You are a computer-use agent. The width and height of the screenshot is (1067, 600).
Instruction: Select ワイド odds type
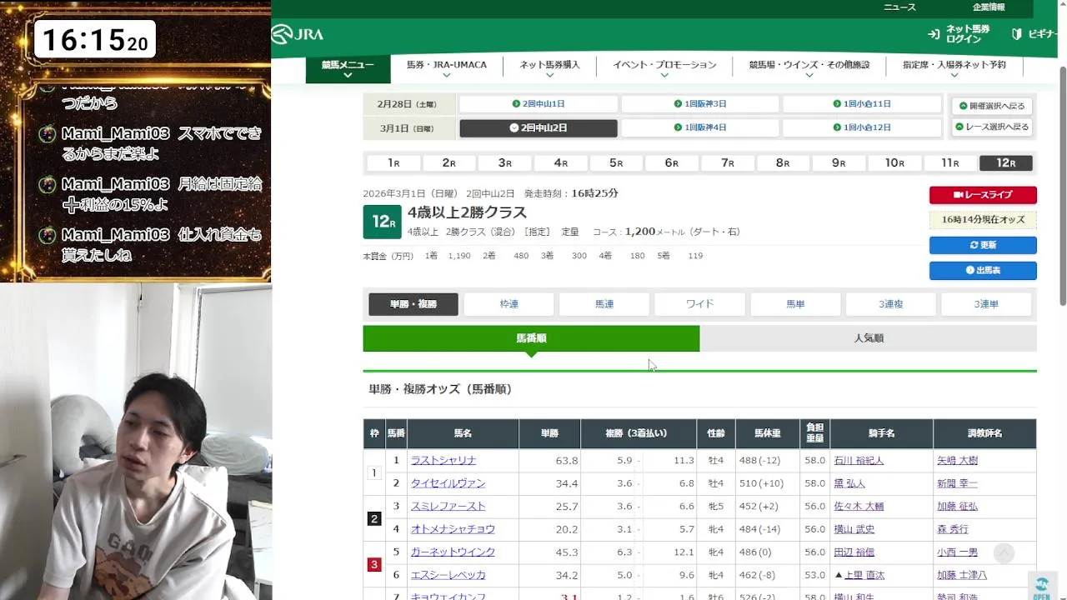pyautogui.click(x=699, y=304)
